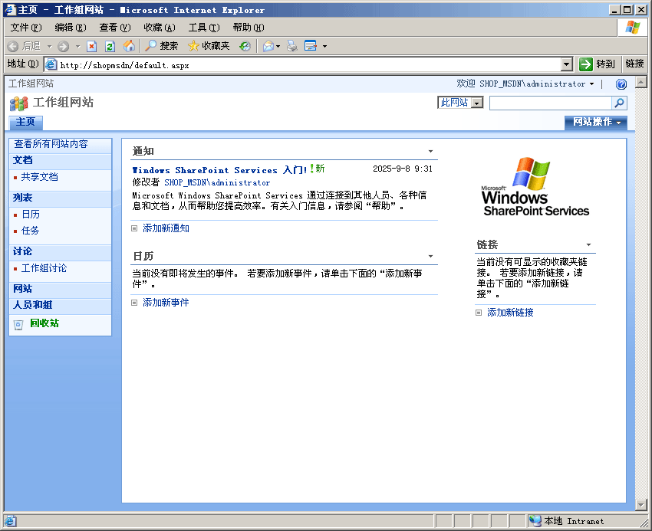Open the 帮助 menu

pyautogui.click(x=249, y=28)
